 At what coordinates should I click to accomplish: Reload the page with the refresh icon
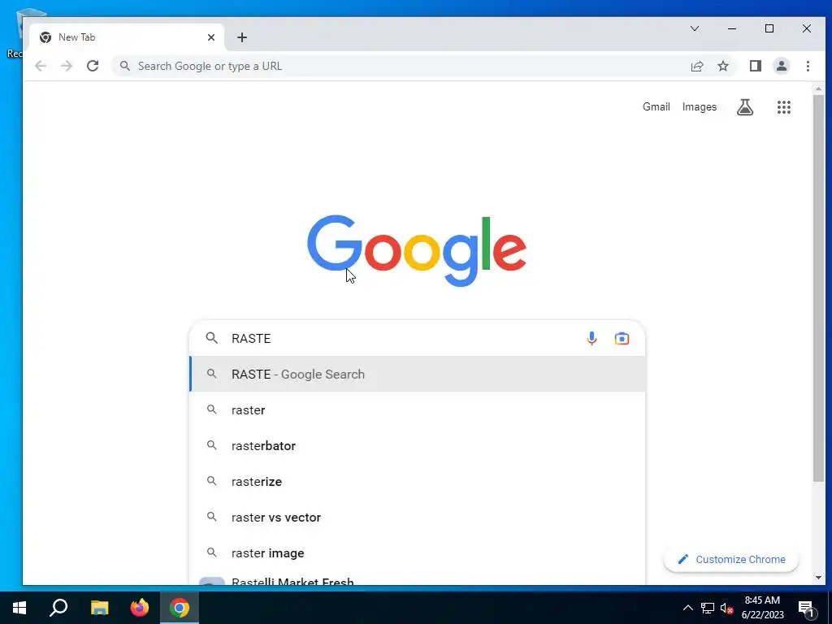pos(93,66)
